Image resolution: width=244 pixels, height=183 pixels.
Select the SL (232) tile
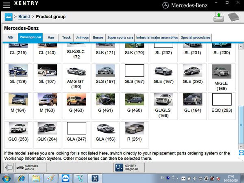(x=163, y=52)
